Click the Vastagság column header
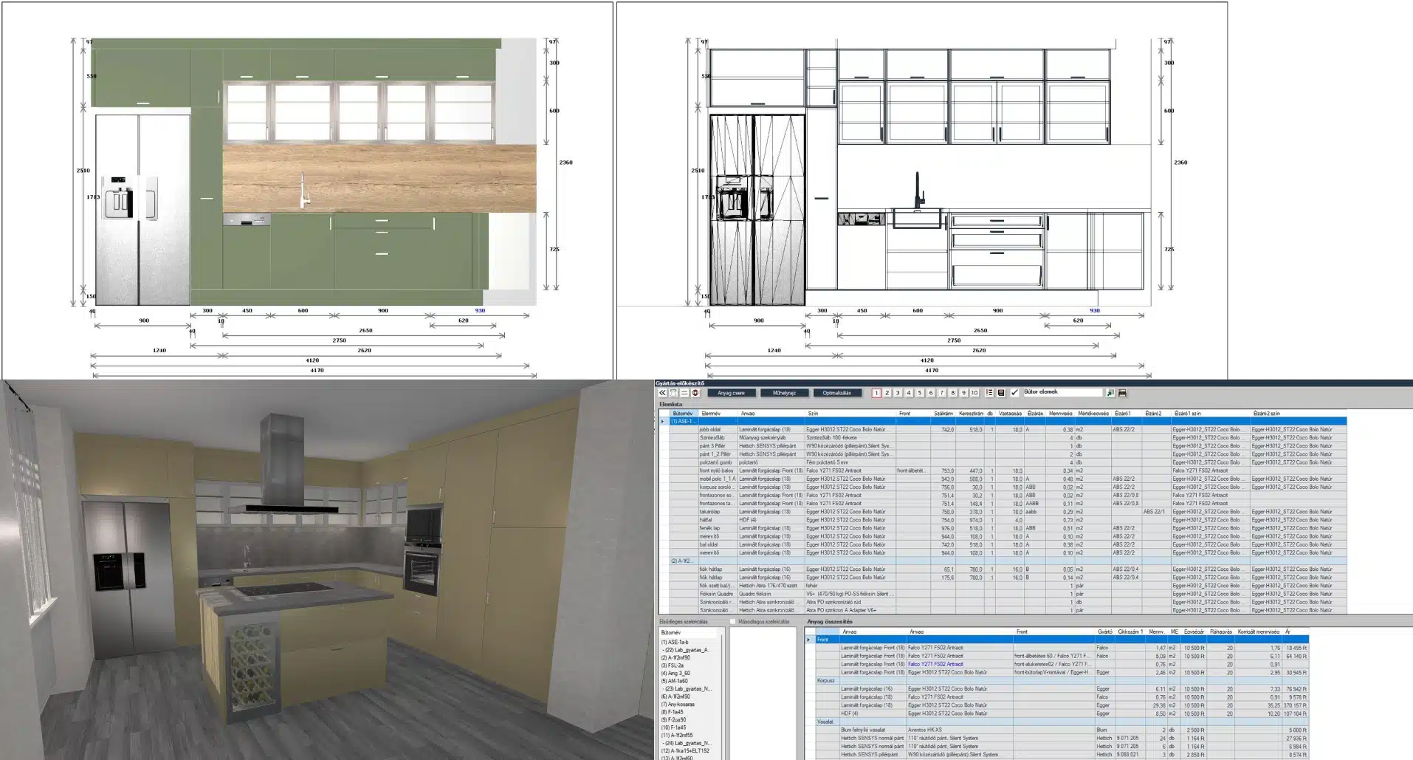The height and width of the screenshot is (760, 1413). 1010,414
